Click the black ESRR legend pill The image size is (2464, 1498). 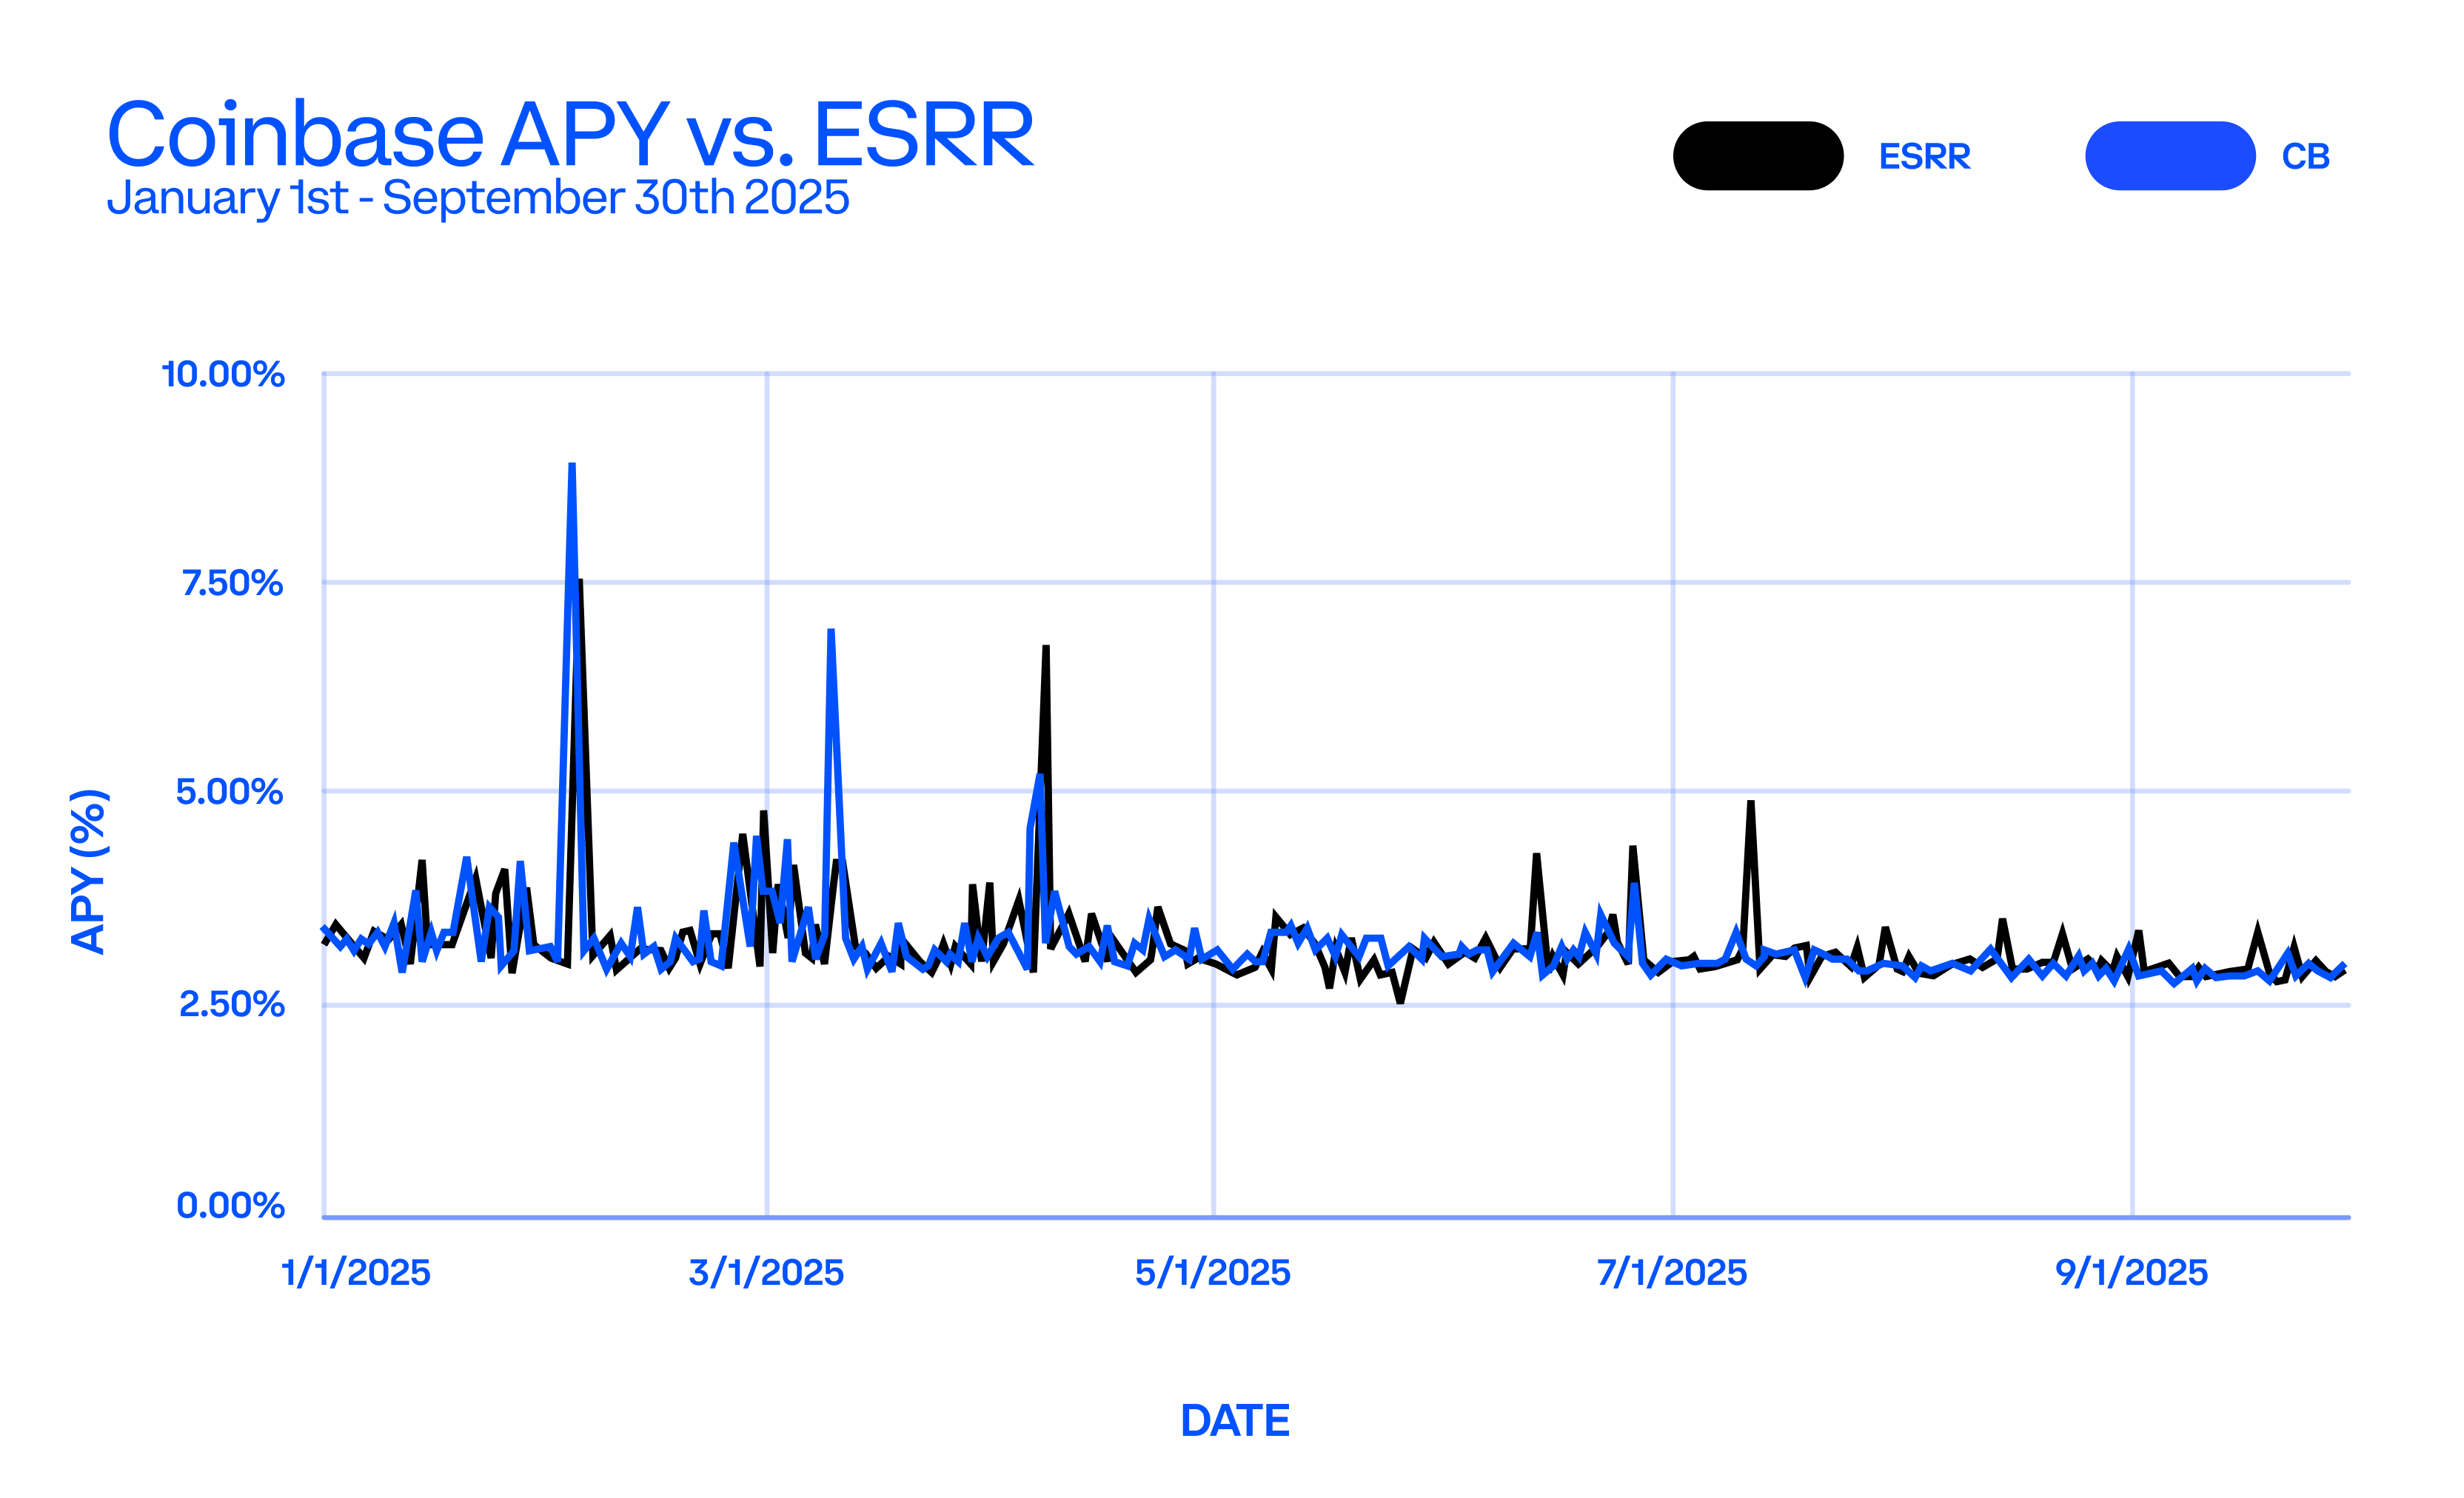(1758, 158)
